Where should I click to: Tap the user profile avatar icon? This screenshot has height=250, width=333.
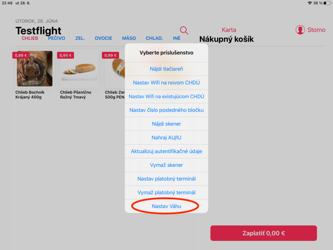click(x=300, y=30)
